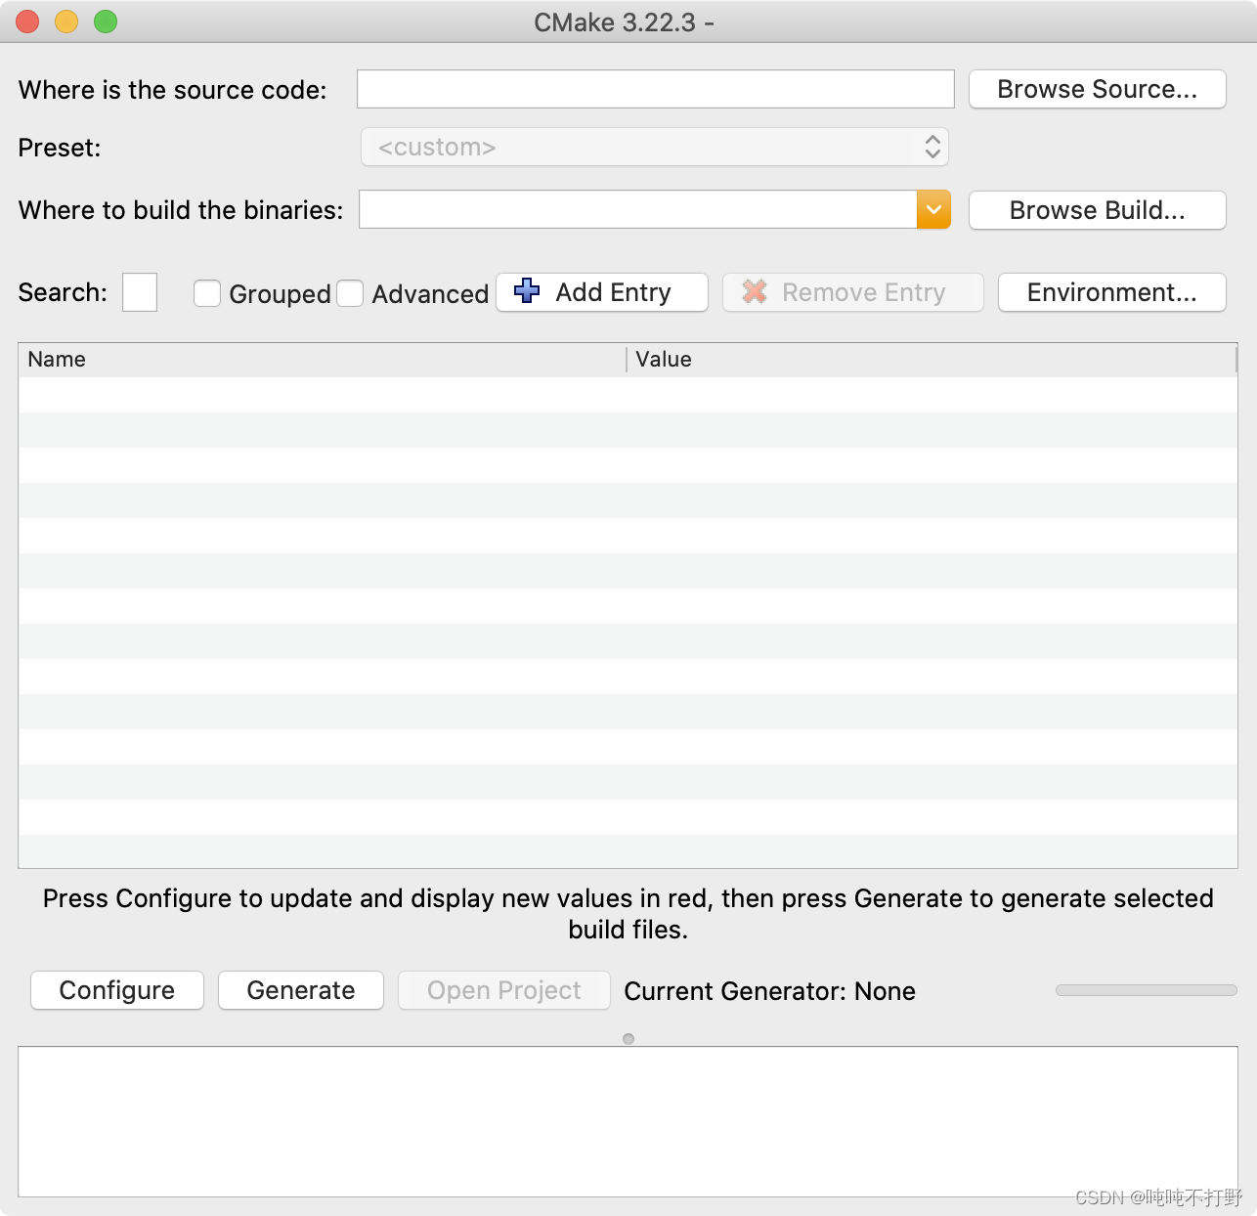
Task: Toggle the small checkbox next to Search
Action: (139, 291)
